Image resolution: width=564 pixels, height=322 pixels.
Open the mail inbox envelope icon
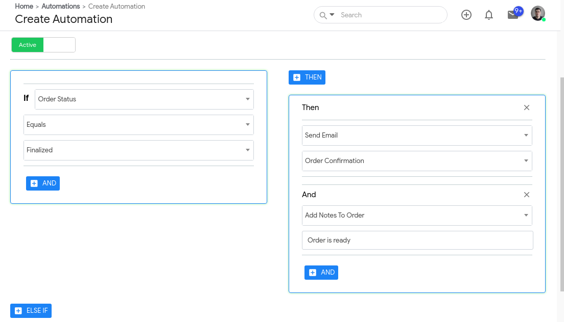513,15
